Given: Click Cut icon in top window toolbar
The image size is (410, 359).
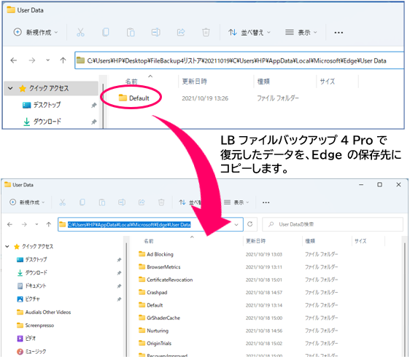Looking at the screenshot, I should click(x=80, y=32).
